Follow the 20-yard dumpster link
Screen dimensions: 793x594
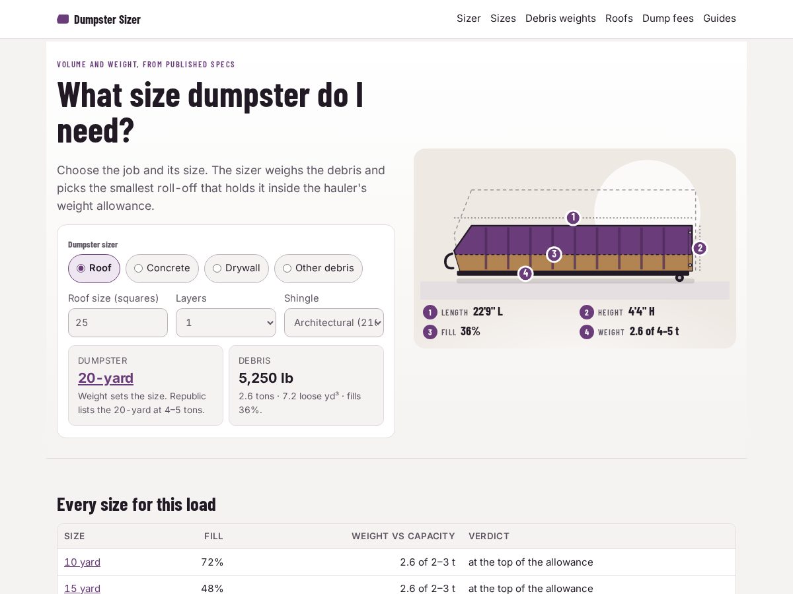pos(106,378)
